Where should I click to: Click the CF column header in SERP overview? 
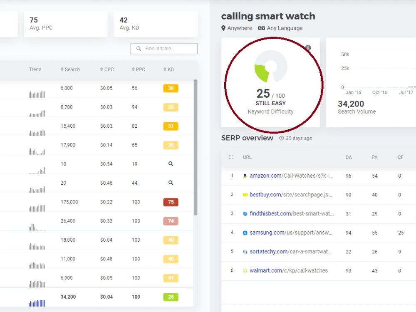[400, 157]
